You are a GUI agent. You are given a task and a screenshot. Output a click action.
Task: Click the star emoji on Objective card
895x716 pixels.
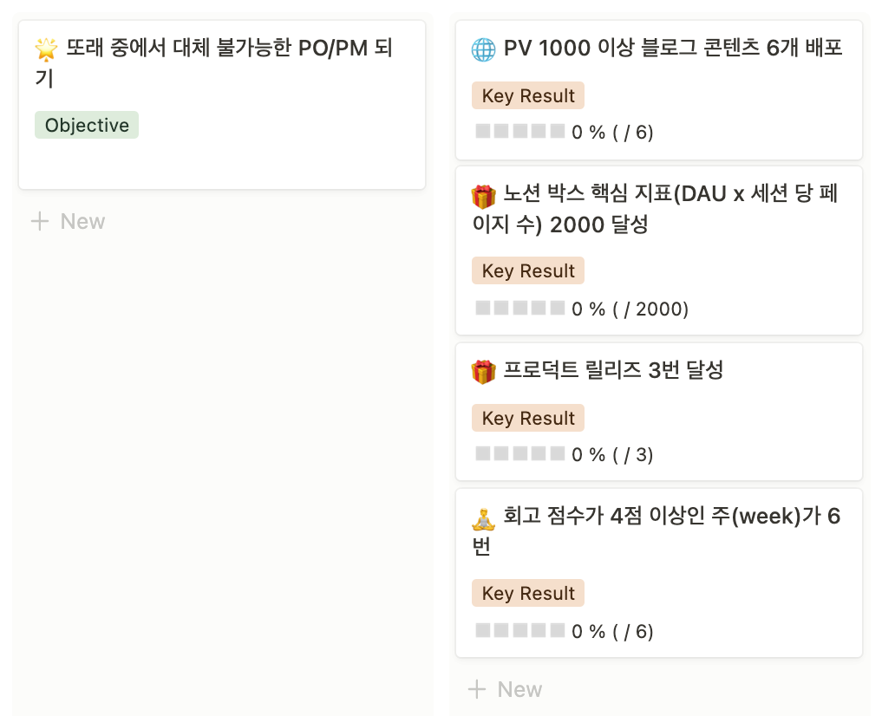(47, 49)
